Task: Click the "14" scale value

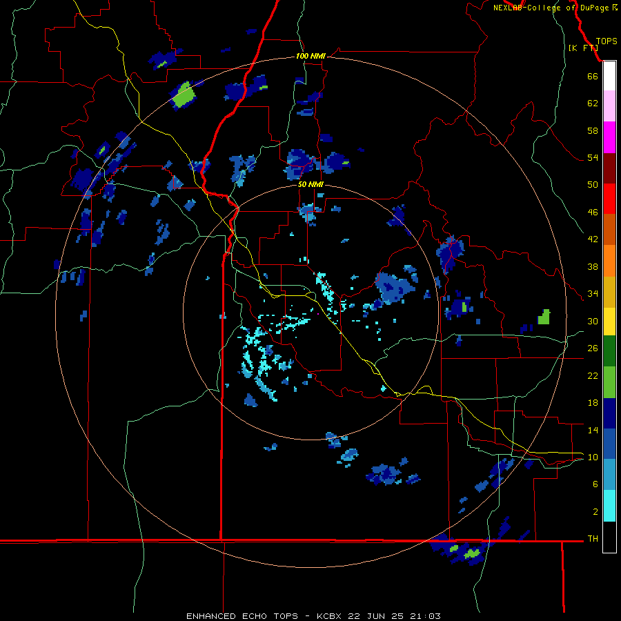Action: click(593, 430)
